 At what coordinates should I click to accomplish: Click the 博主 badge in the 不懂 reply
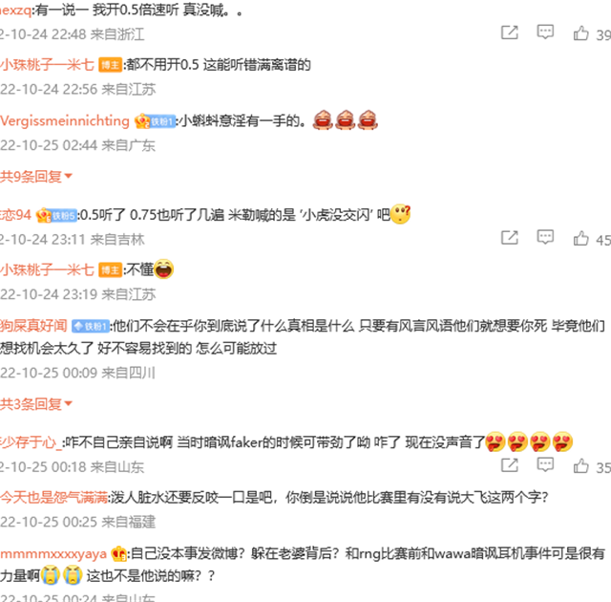click(x=111, y=269)
